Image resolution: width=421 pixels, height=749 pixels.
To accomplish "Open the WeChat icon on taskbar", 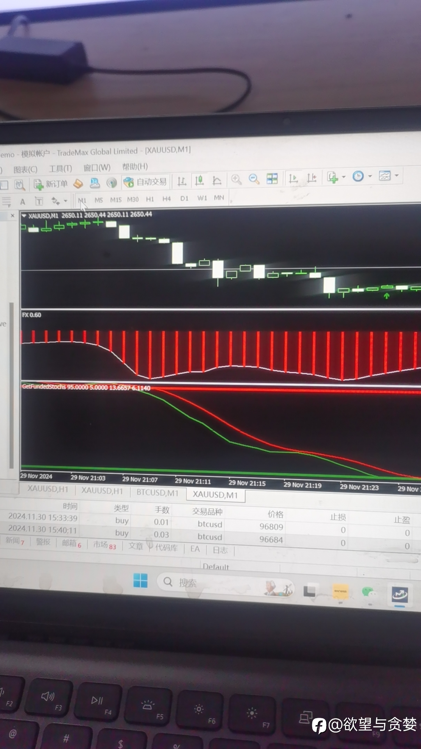I will click(369, 593).
